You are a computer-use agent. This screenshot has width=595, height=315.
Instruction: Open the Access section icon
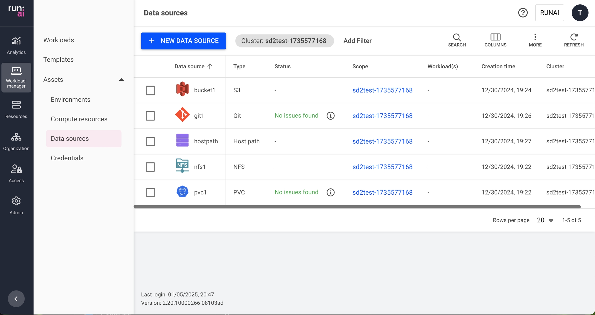[16, 173]
